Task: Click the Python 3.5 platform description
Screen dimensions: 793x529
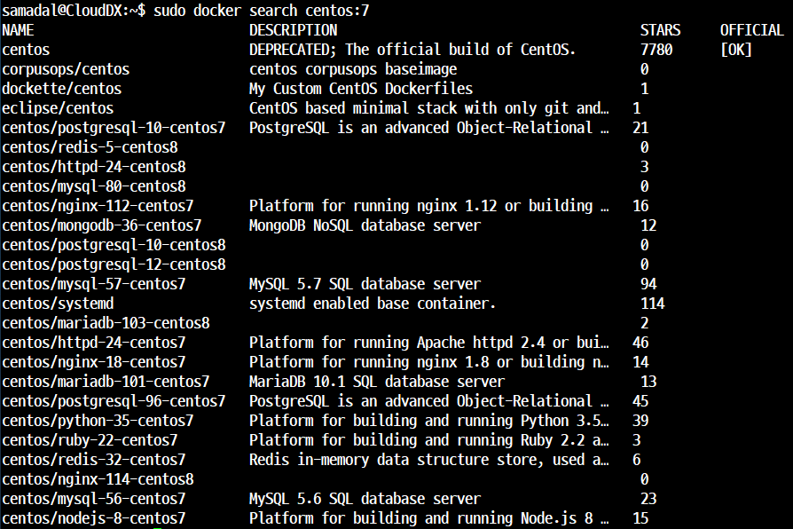Action: pyautogui.click(x=428, y=421)
